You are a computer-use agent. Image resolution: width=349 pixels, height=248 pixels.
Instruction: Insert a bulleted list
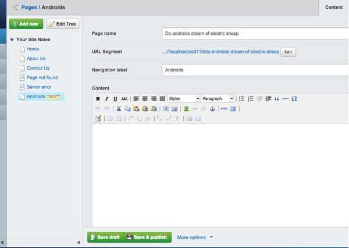click(x=241, y=99)
